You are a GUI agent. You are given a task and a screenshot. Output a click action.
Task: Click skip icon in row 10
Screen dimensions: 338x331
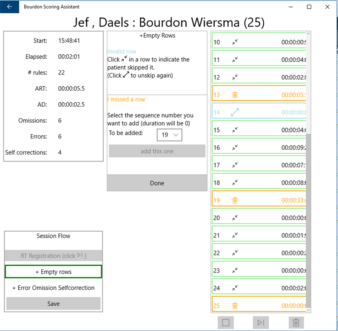235,42
